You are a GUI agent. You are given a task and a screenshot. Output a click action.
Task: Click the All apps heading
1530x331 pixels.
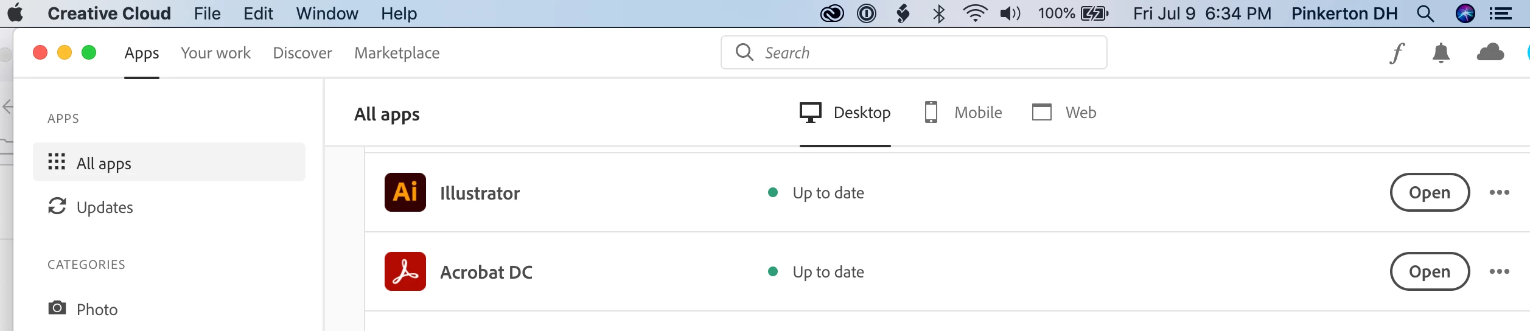point(387,114)
